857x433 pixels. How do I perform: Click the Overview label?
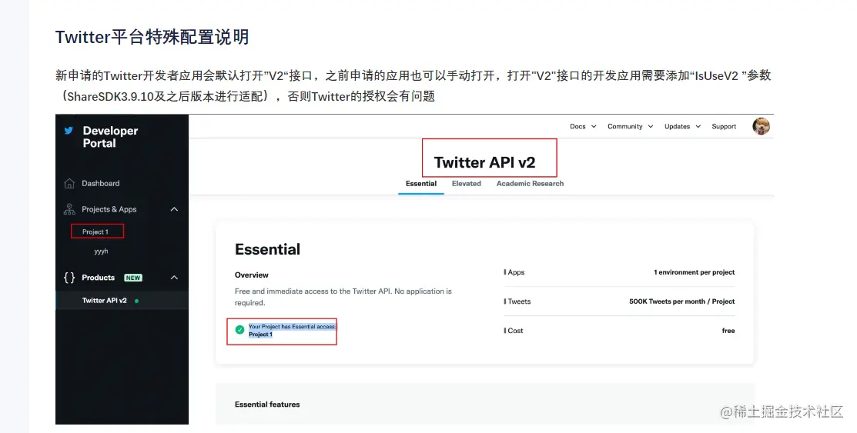(252, 275)
